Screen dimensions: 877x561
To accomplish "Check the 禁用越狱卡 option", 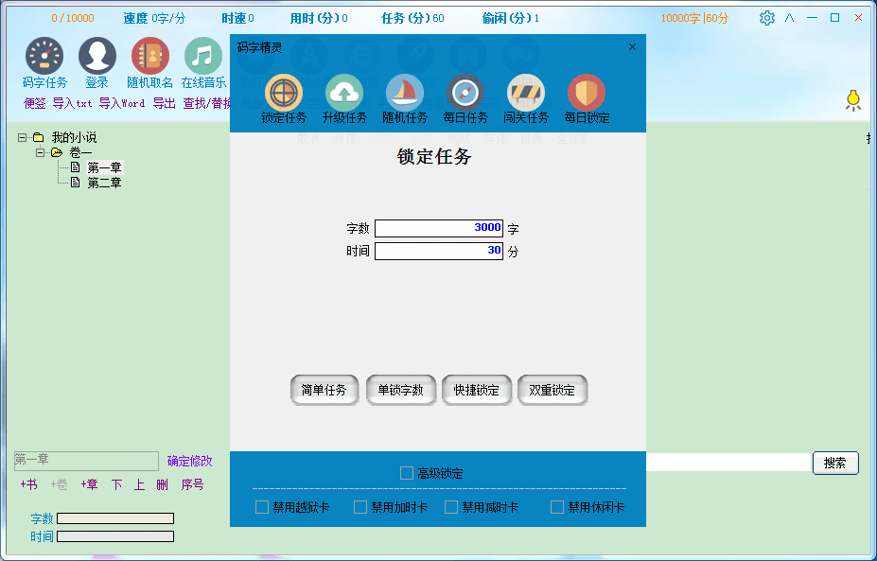I will click(262, 507).
